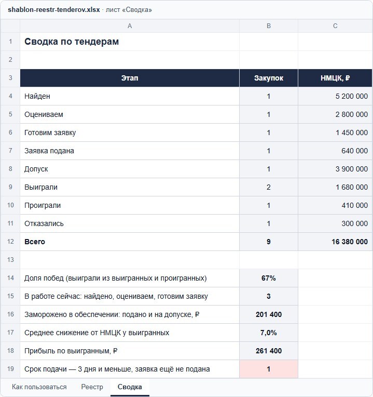Select the «Всего» total label cell
The image size is (373, 397).
tap(130, 242)
